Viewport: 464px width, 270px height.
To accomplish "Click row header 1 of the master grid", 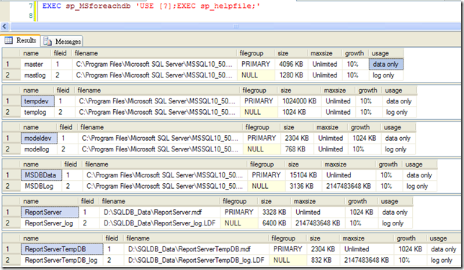I will (12, 65).
